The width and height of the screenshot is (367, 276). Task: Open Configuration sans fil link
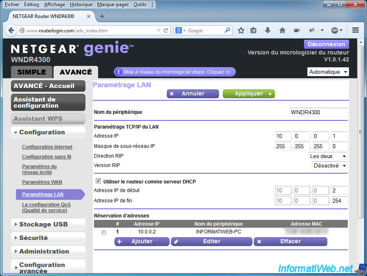[x=47, y=157]
